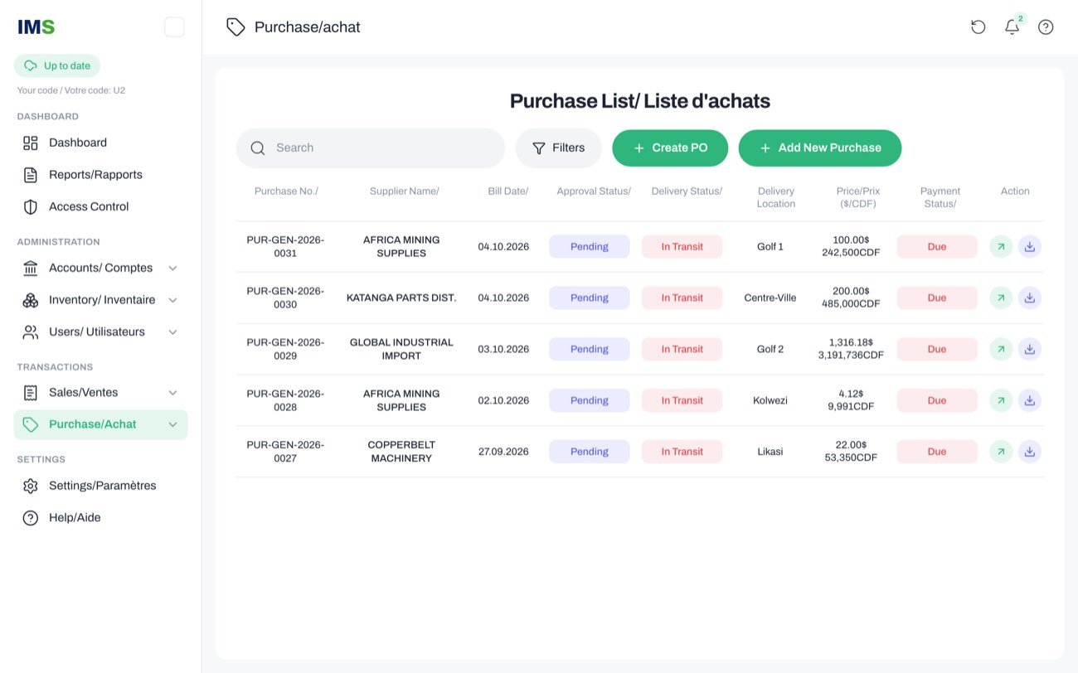Toggle the sidebar collapse square button
The width and height of the screenshot is (1078, 673).
(x=174, y=27)
